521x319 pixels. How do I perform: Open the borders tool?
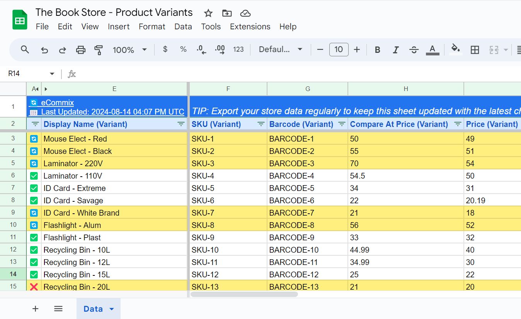[x=475, y=49]
